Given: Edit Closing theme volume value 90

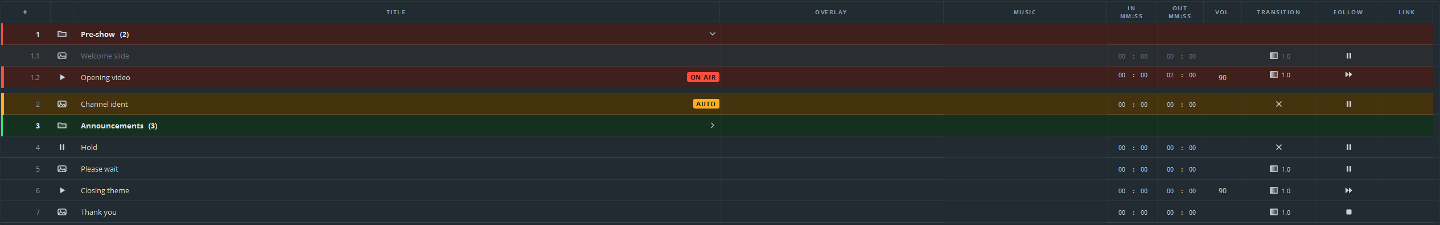Looking at the screenshot, I should point(1223,191).
